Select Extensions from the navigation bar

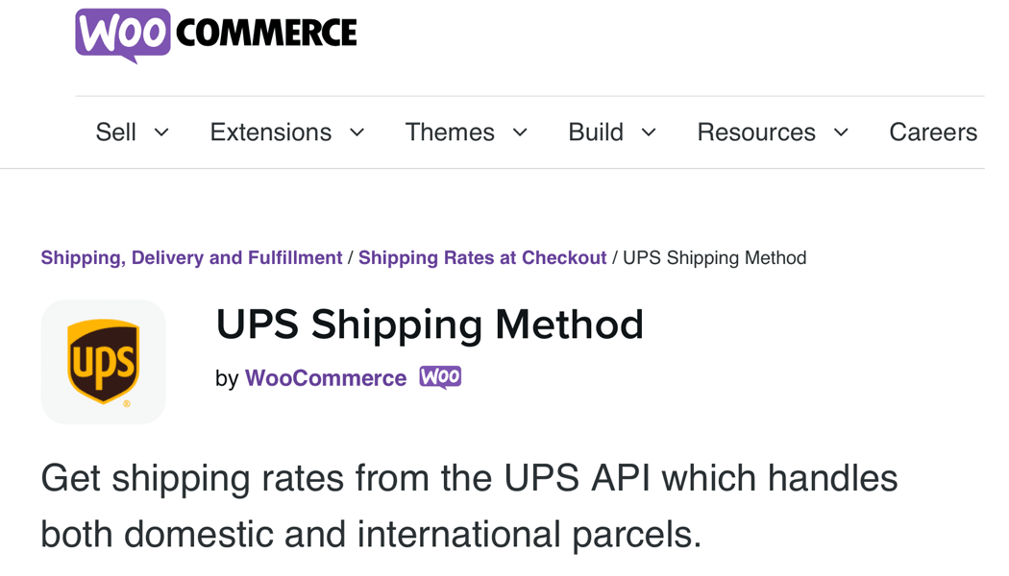click(269, 132)
